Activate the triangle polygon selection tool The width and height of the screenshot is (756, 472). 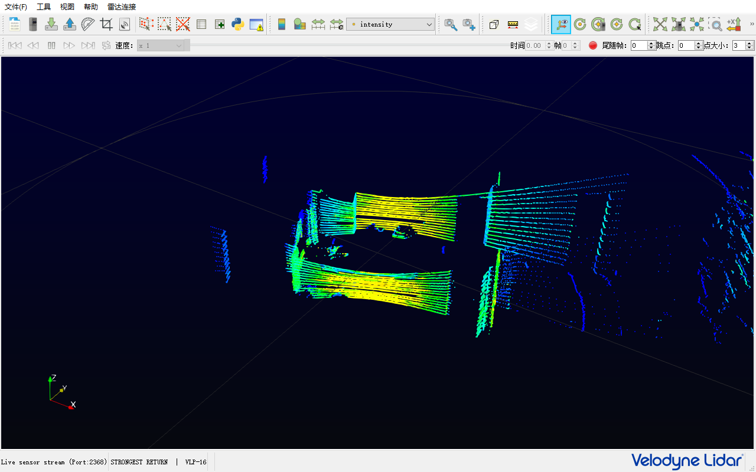point(164,24)
